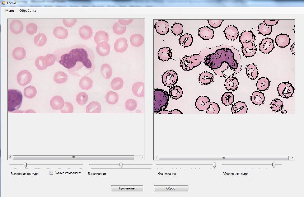
Task: Click the Form1 title bar icon
Action: (x=3, y=3)
